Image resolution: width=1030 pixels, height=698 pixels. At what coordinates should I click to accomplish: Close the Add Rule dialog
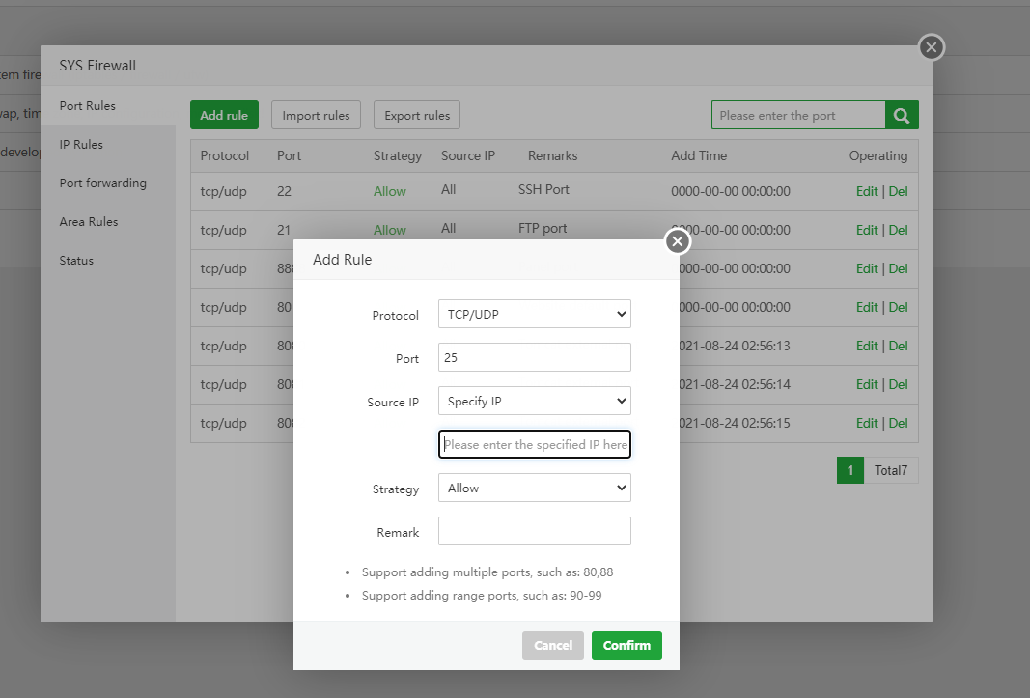[677, 241]
